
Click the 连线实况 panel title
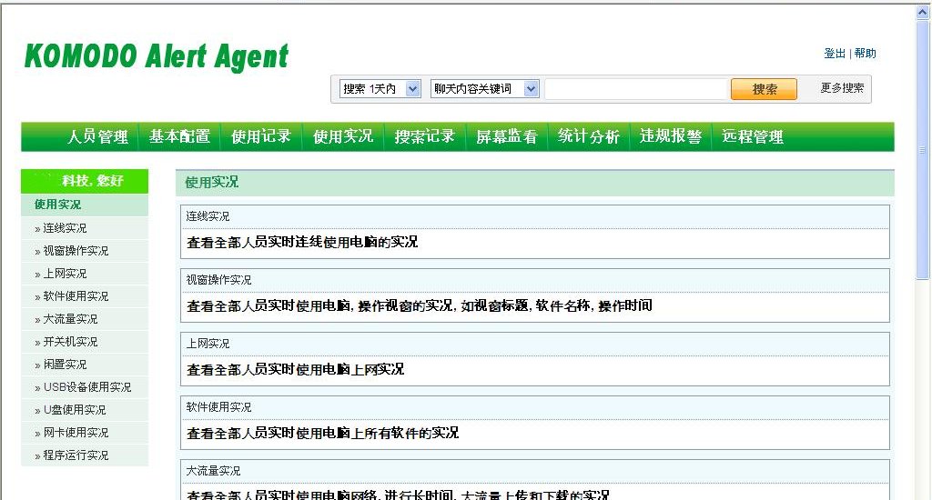(x=208, y=216)
